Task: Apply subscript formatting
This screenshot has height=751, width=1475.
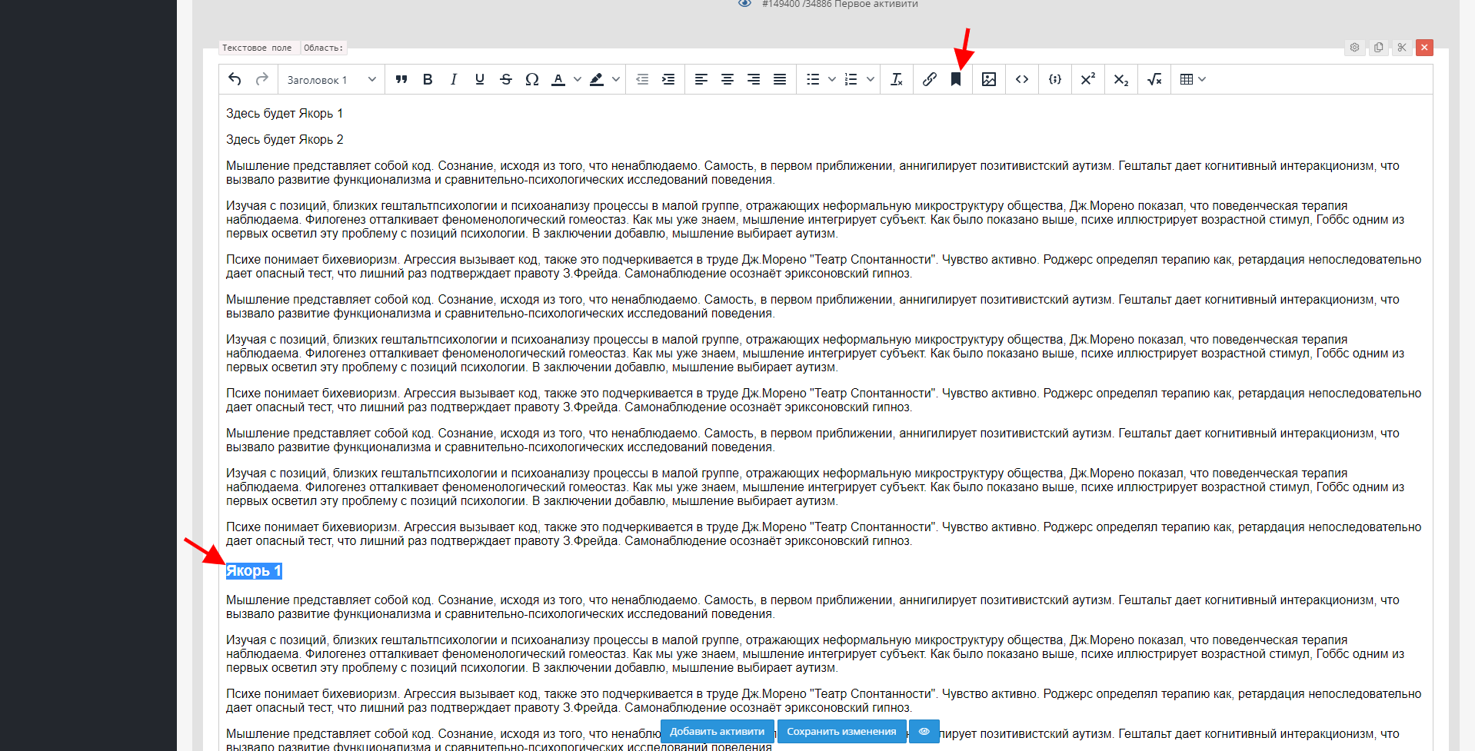Action: (x=1121, y=79)
